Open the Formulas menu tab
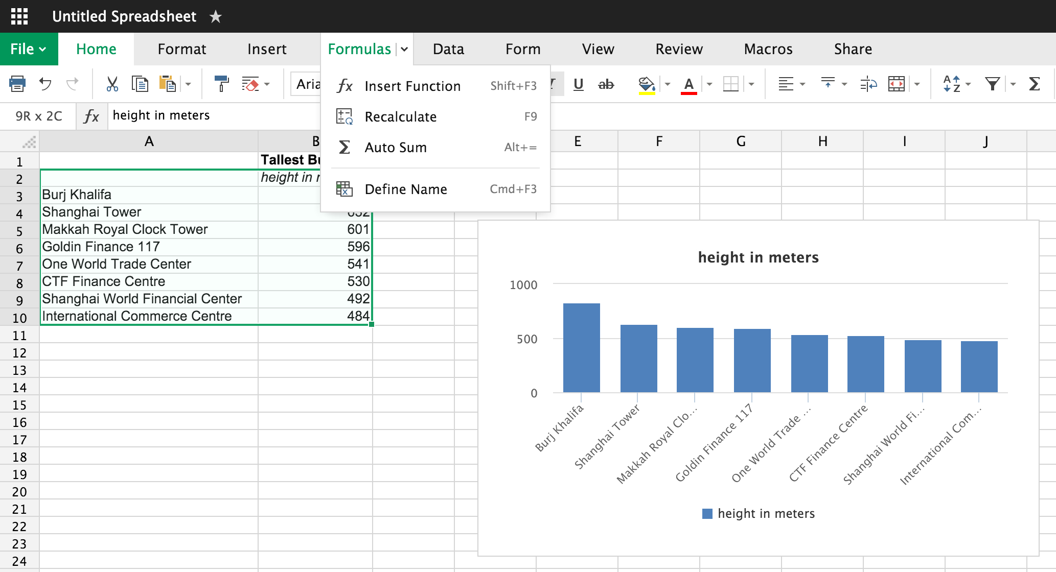1056x572 pixels. 359,50
